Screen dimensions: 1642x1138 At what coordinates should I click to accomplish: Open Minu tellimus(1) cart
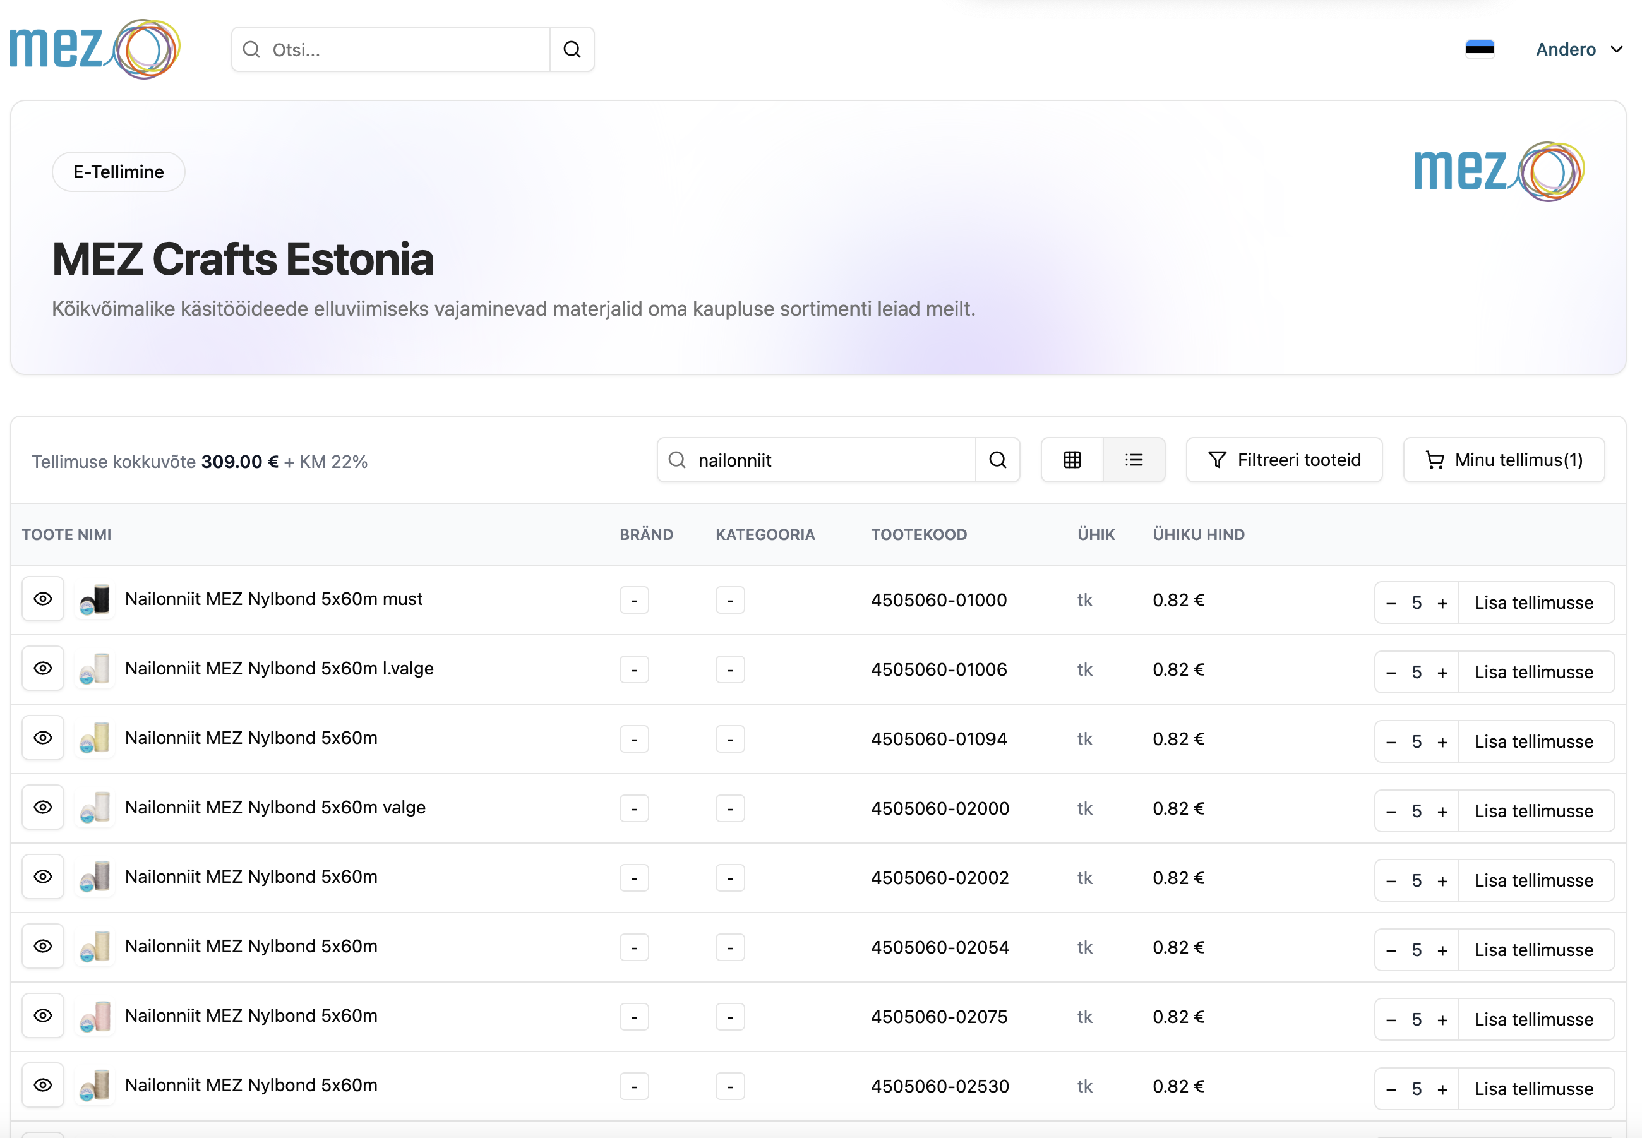[x=1504, y=460]
